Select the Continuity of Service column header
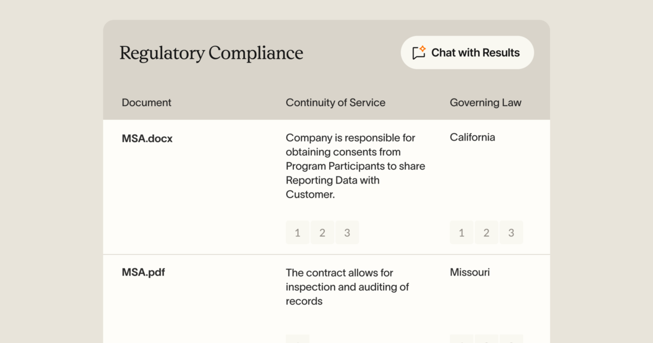 pos(335,102)
